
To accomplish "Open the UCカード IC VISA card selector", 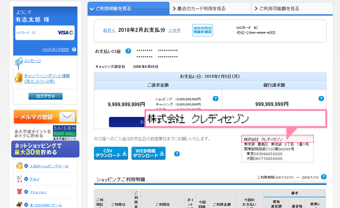I will coord(45,33).
